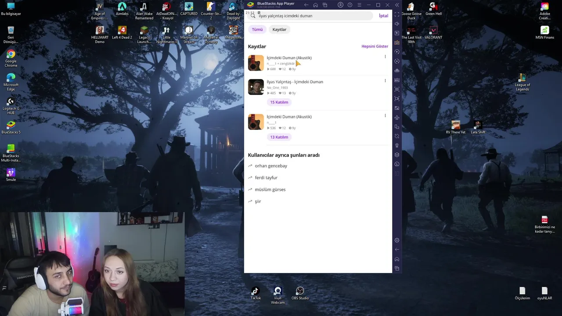The height and width of the screenshot is (316, 562).
Task: Click the search field with ilyas yalçıntaş
Action: point(310,16)
